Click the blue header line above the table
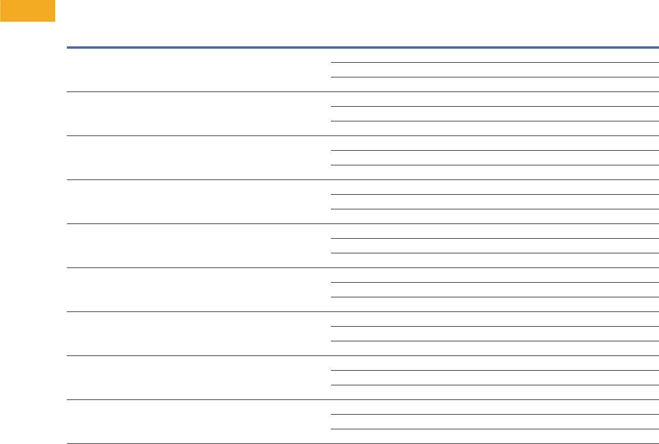This screenshot has width=659, height=444. pos(363,47)
